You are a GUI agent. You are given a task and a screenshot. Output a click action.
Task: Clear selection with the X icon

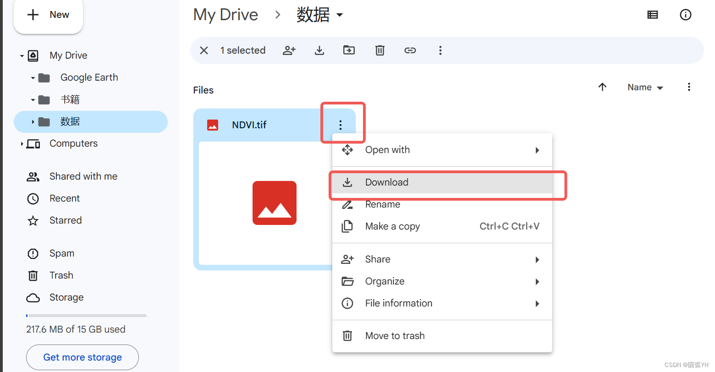pyautogui.click(x=204, y=50)
